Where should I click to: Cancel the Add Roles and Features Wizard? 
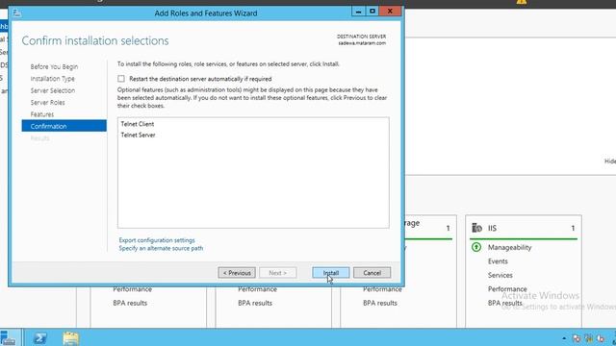[x=372, y=273]
